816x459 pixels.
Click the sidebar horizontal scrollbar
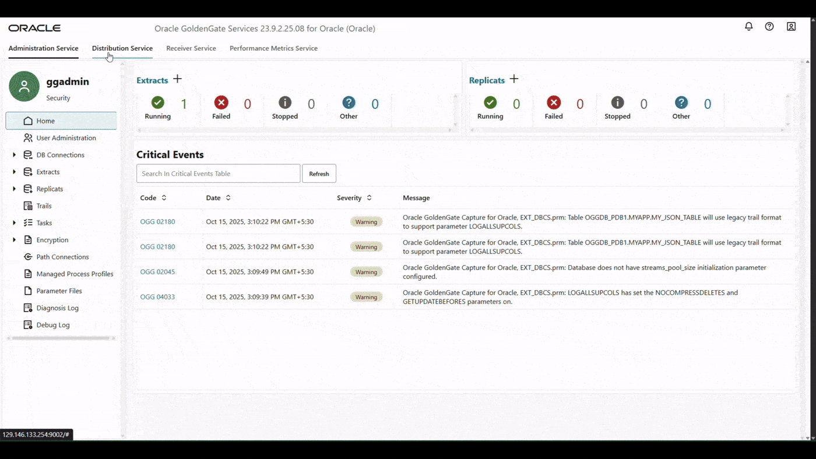click(61, 338)
